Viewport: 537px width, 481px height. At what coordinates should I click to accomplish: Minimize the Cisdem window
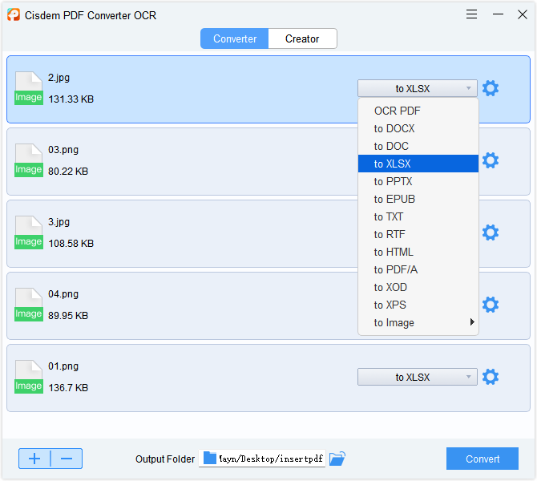point(498,14)
